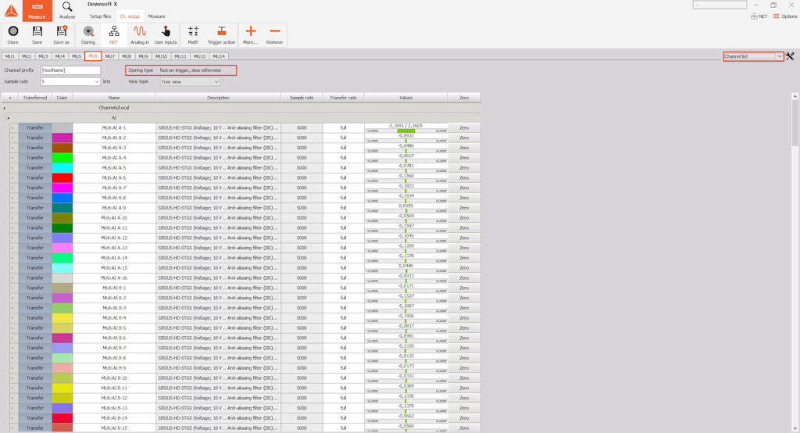Screen dimensions: 800x433
Task: Toggle Transfer for MU6:AI B-12
Action: pyautogui.click(x=34, y=398)
